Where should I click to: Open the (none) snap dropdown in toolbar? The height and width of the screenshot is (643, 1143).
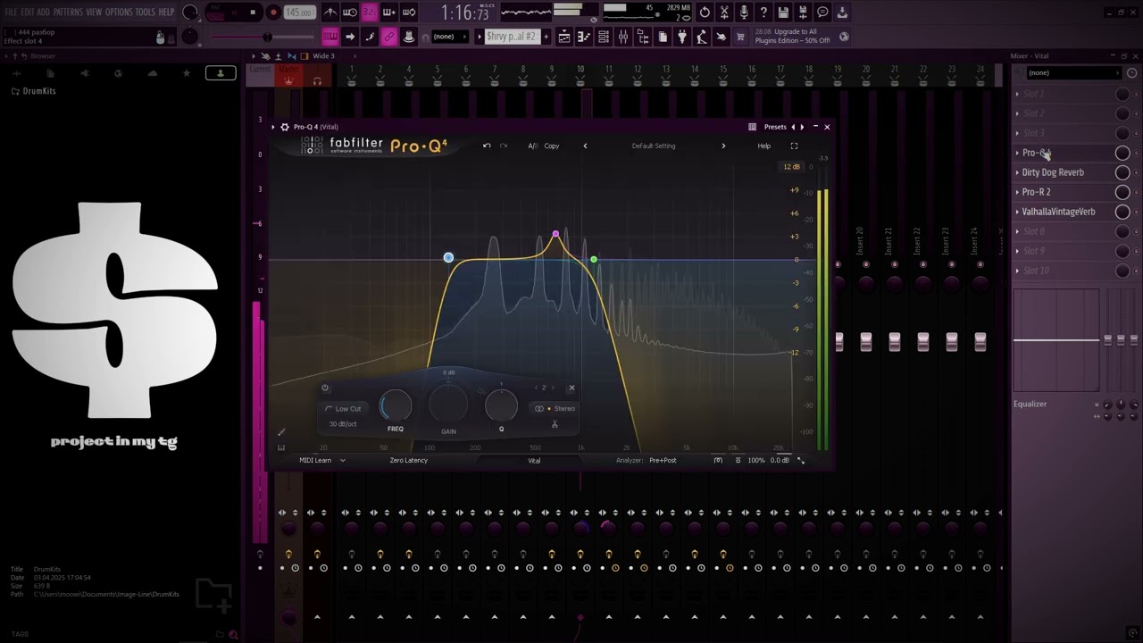tap(448, 37)
